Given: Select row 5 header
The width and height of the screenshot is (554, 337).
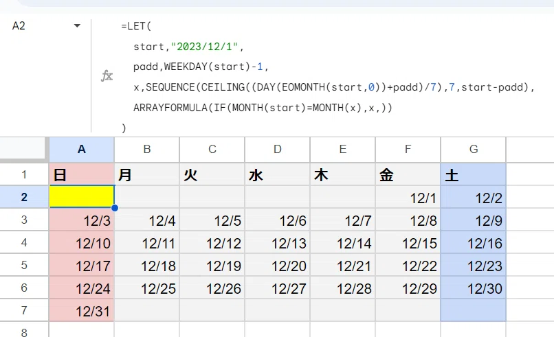Looking at the screenshot, I should pyautogui.click(x=24, y=265).
